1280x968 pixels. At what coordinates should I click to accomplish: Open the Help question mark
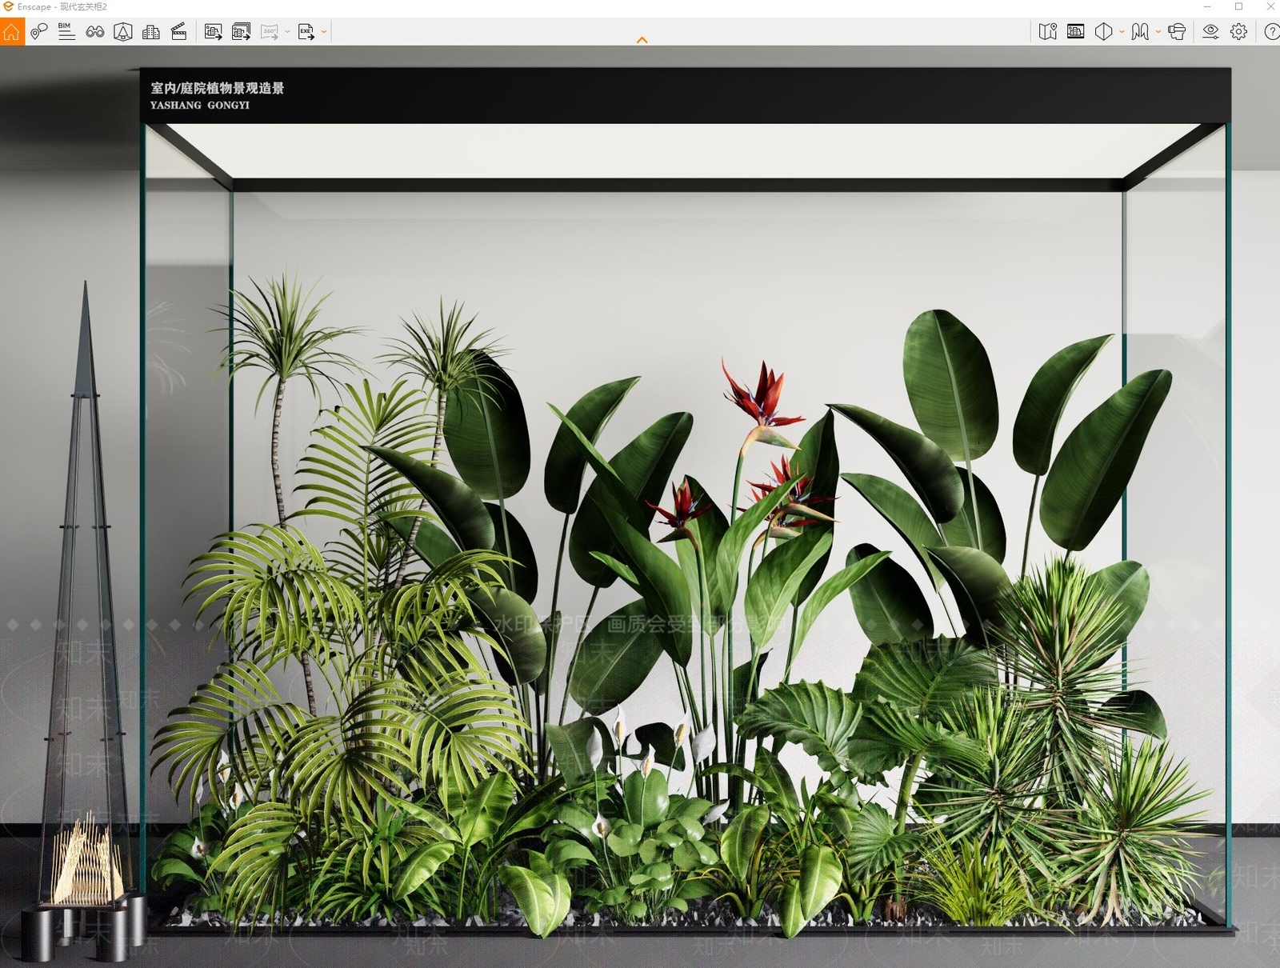(x=1271, y=32)
